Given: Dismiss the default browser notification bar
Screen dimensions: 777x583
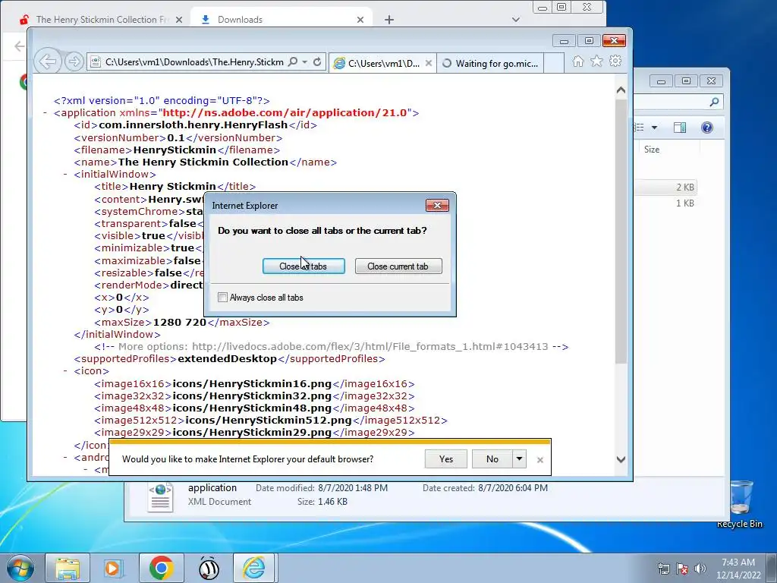Looking at the screenshot, I should 540,460.
